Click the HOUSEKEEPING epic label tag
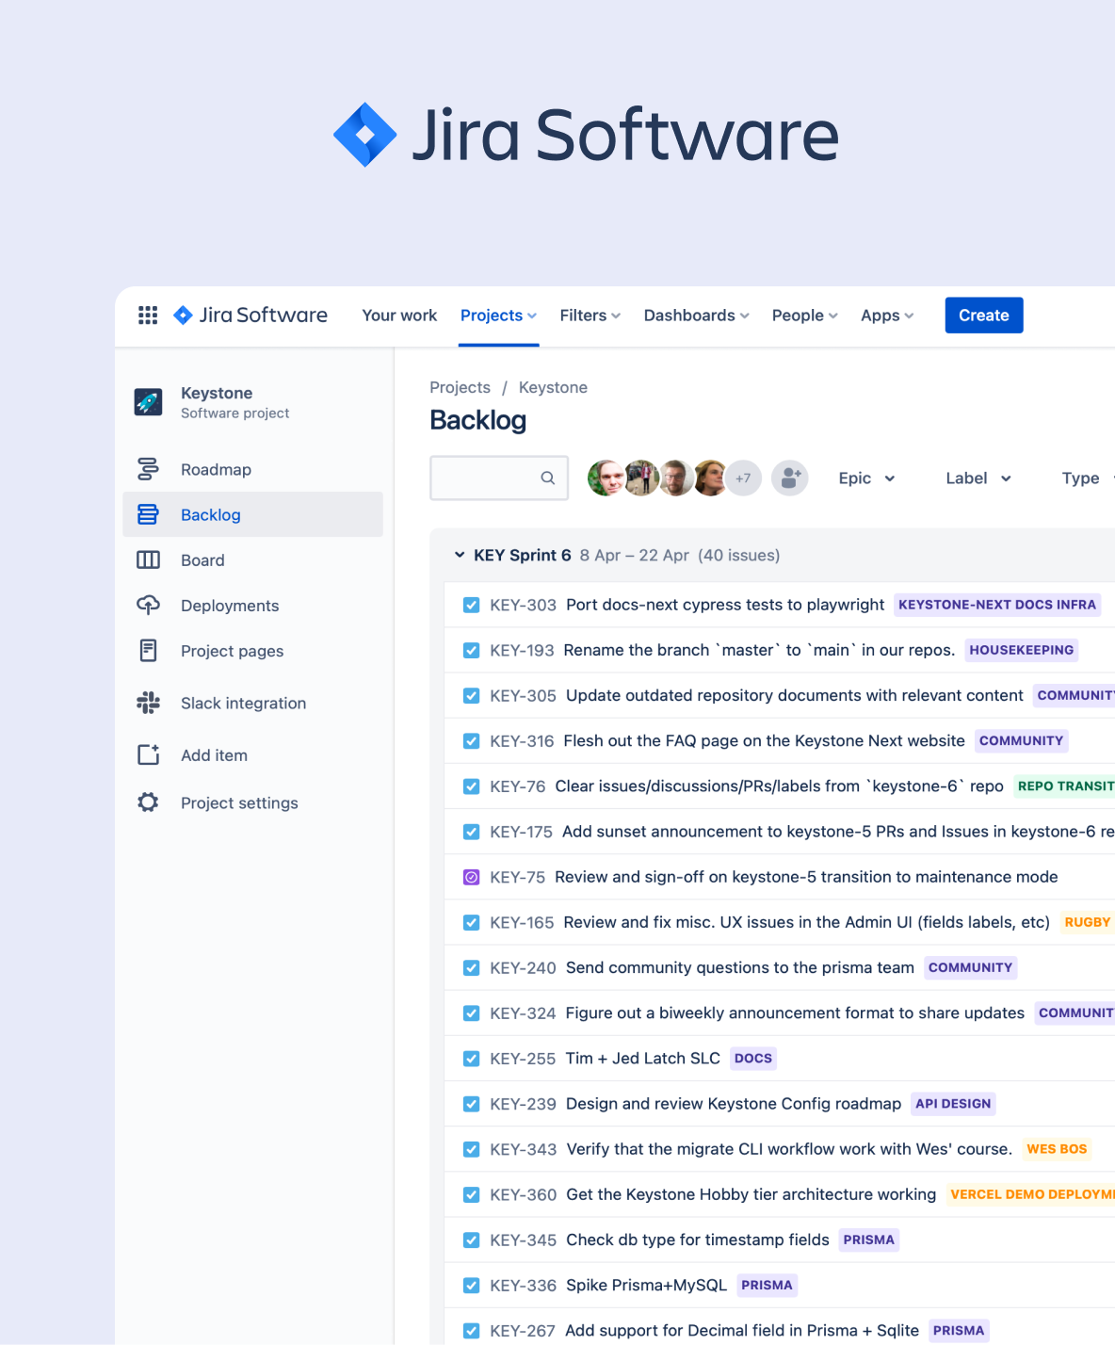1115x1345 pixels. (x=1021, y=650)
